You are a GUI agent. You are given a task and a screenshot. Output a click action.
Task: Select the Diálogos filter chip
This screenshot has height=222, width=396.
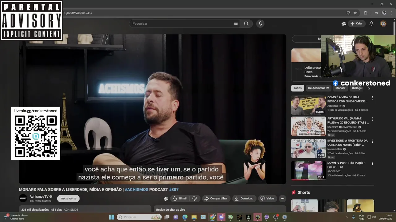tap(357, 88)
